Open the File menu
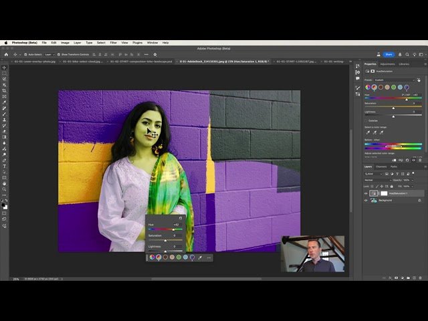Viewport: 428px width, 321px height. 44,43
